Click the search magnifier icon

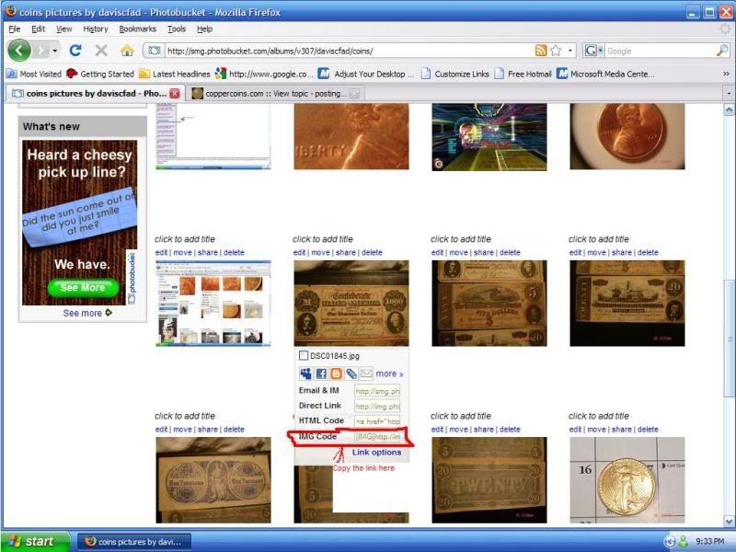[722, 51]
